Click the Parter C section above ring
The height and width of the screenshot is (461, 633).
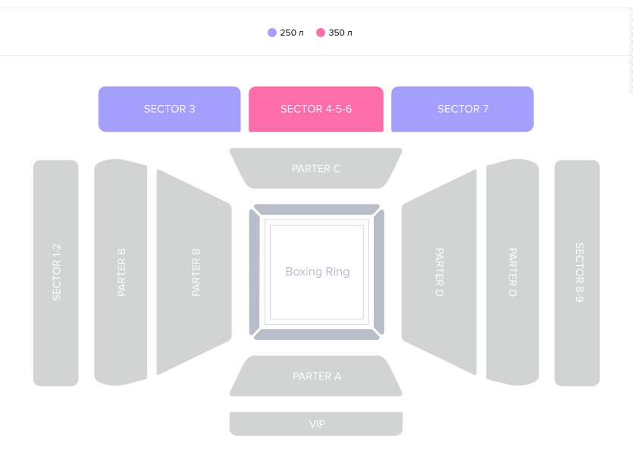(316, 169)
